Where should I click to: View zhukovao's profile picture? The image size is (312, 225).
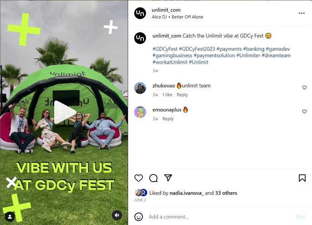140,88
